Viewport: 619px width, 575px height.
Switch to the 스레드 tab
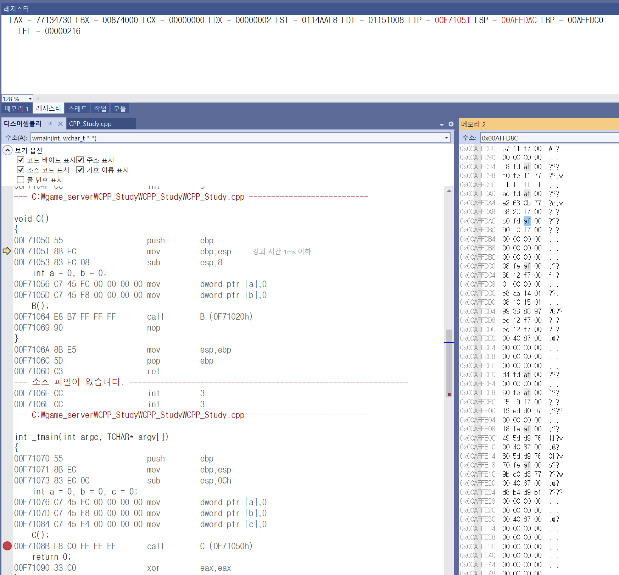point(78,109)
